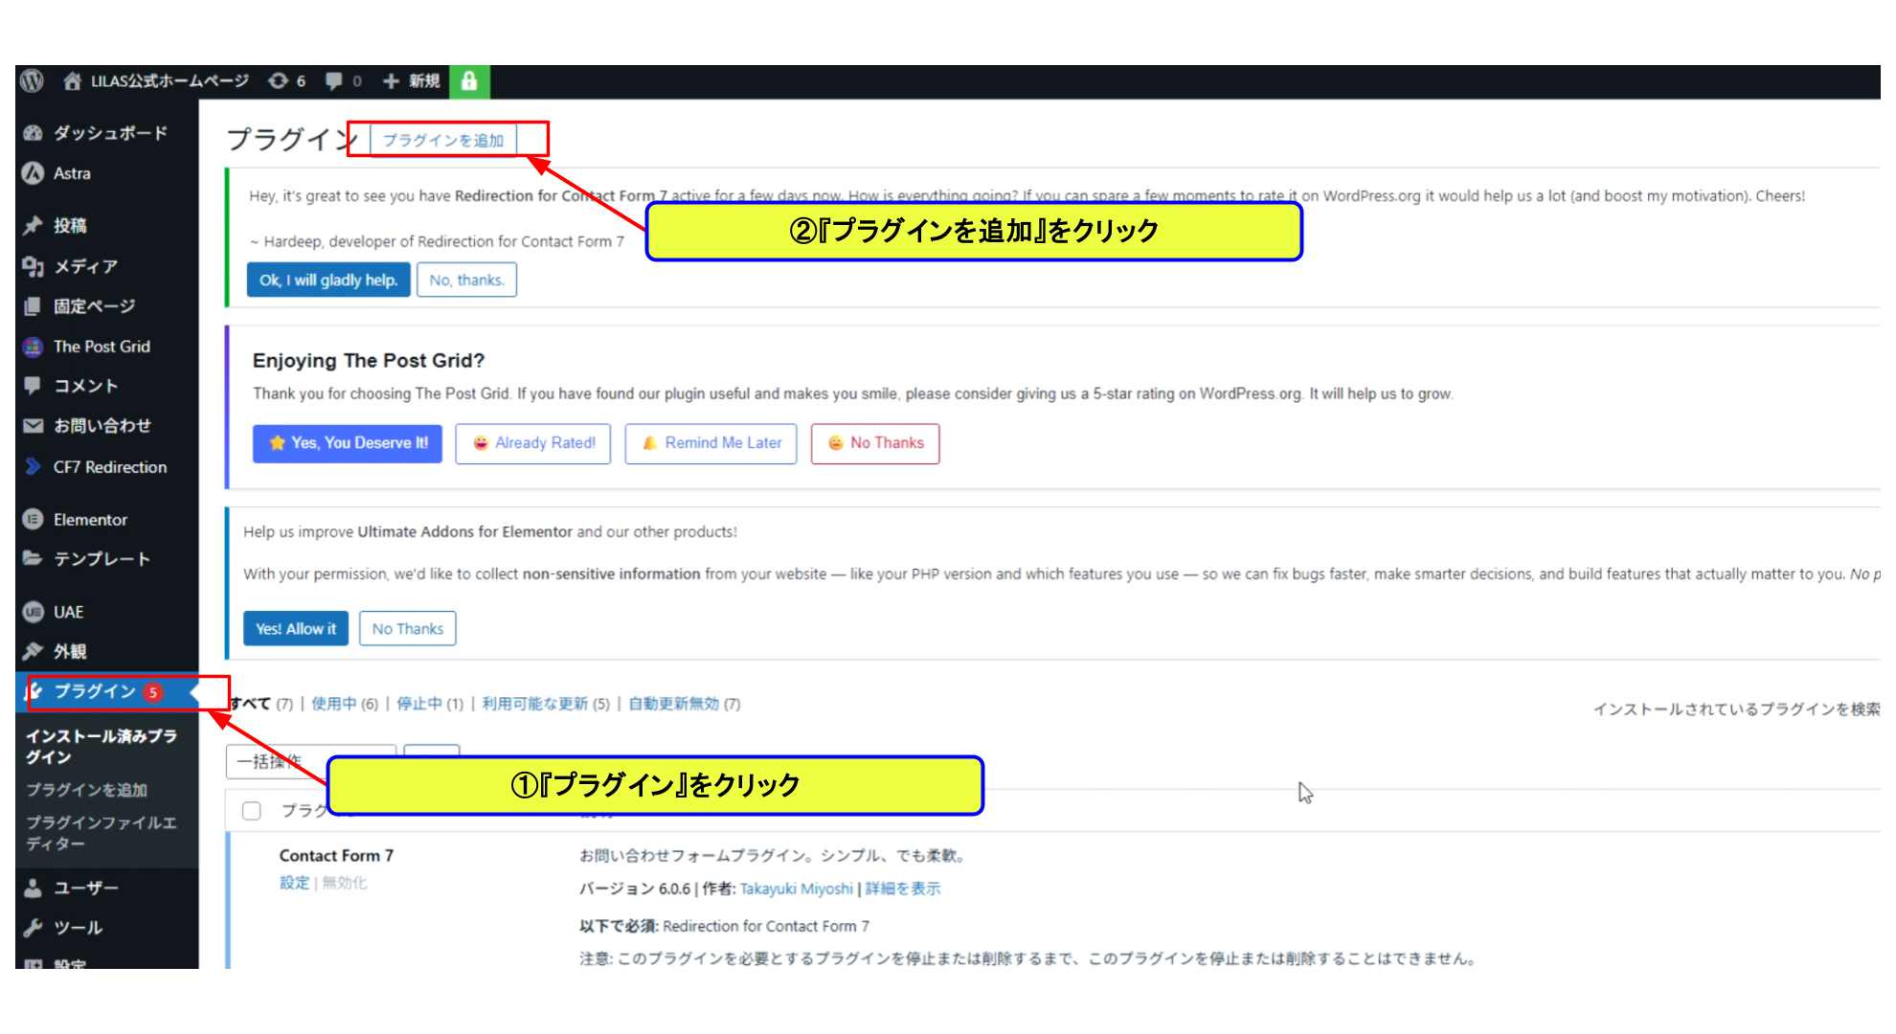Click the UAE icon in sidebar
The width and height of the screenshot is (1896, 1034).
pos(34,612)
